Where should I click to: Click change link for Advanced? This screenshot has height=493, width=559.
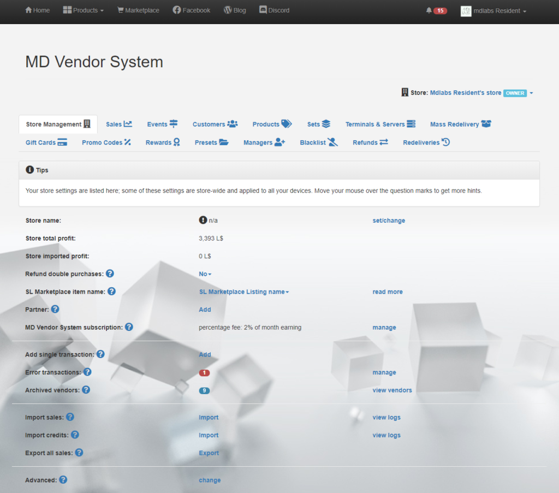[210, 480]
